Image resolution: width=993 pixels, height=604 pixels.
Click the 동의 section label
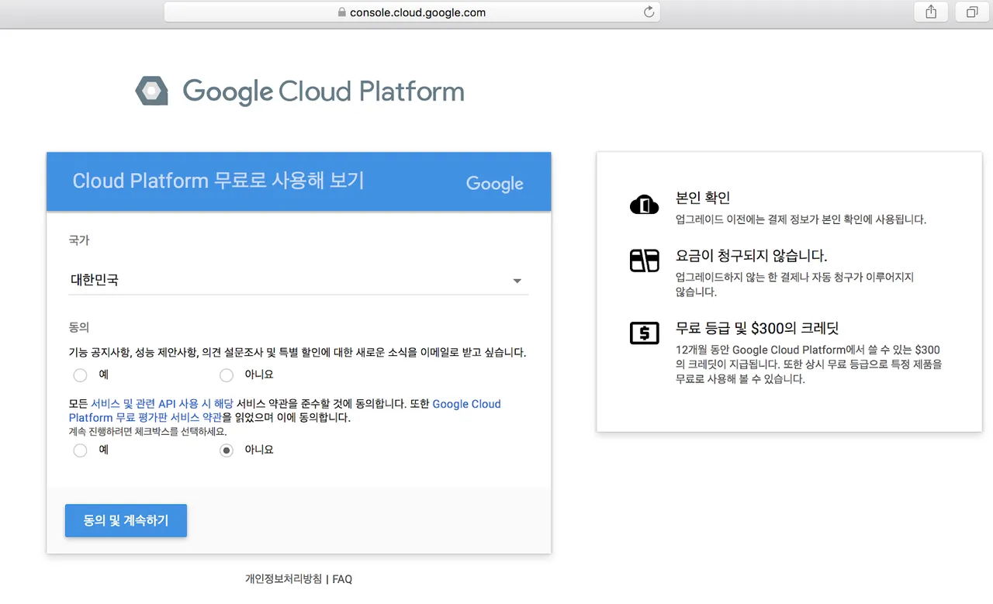79,327
